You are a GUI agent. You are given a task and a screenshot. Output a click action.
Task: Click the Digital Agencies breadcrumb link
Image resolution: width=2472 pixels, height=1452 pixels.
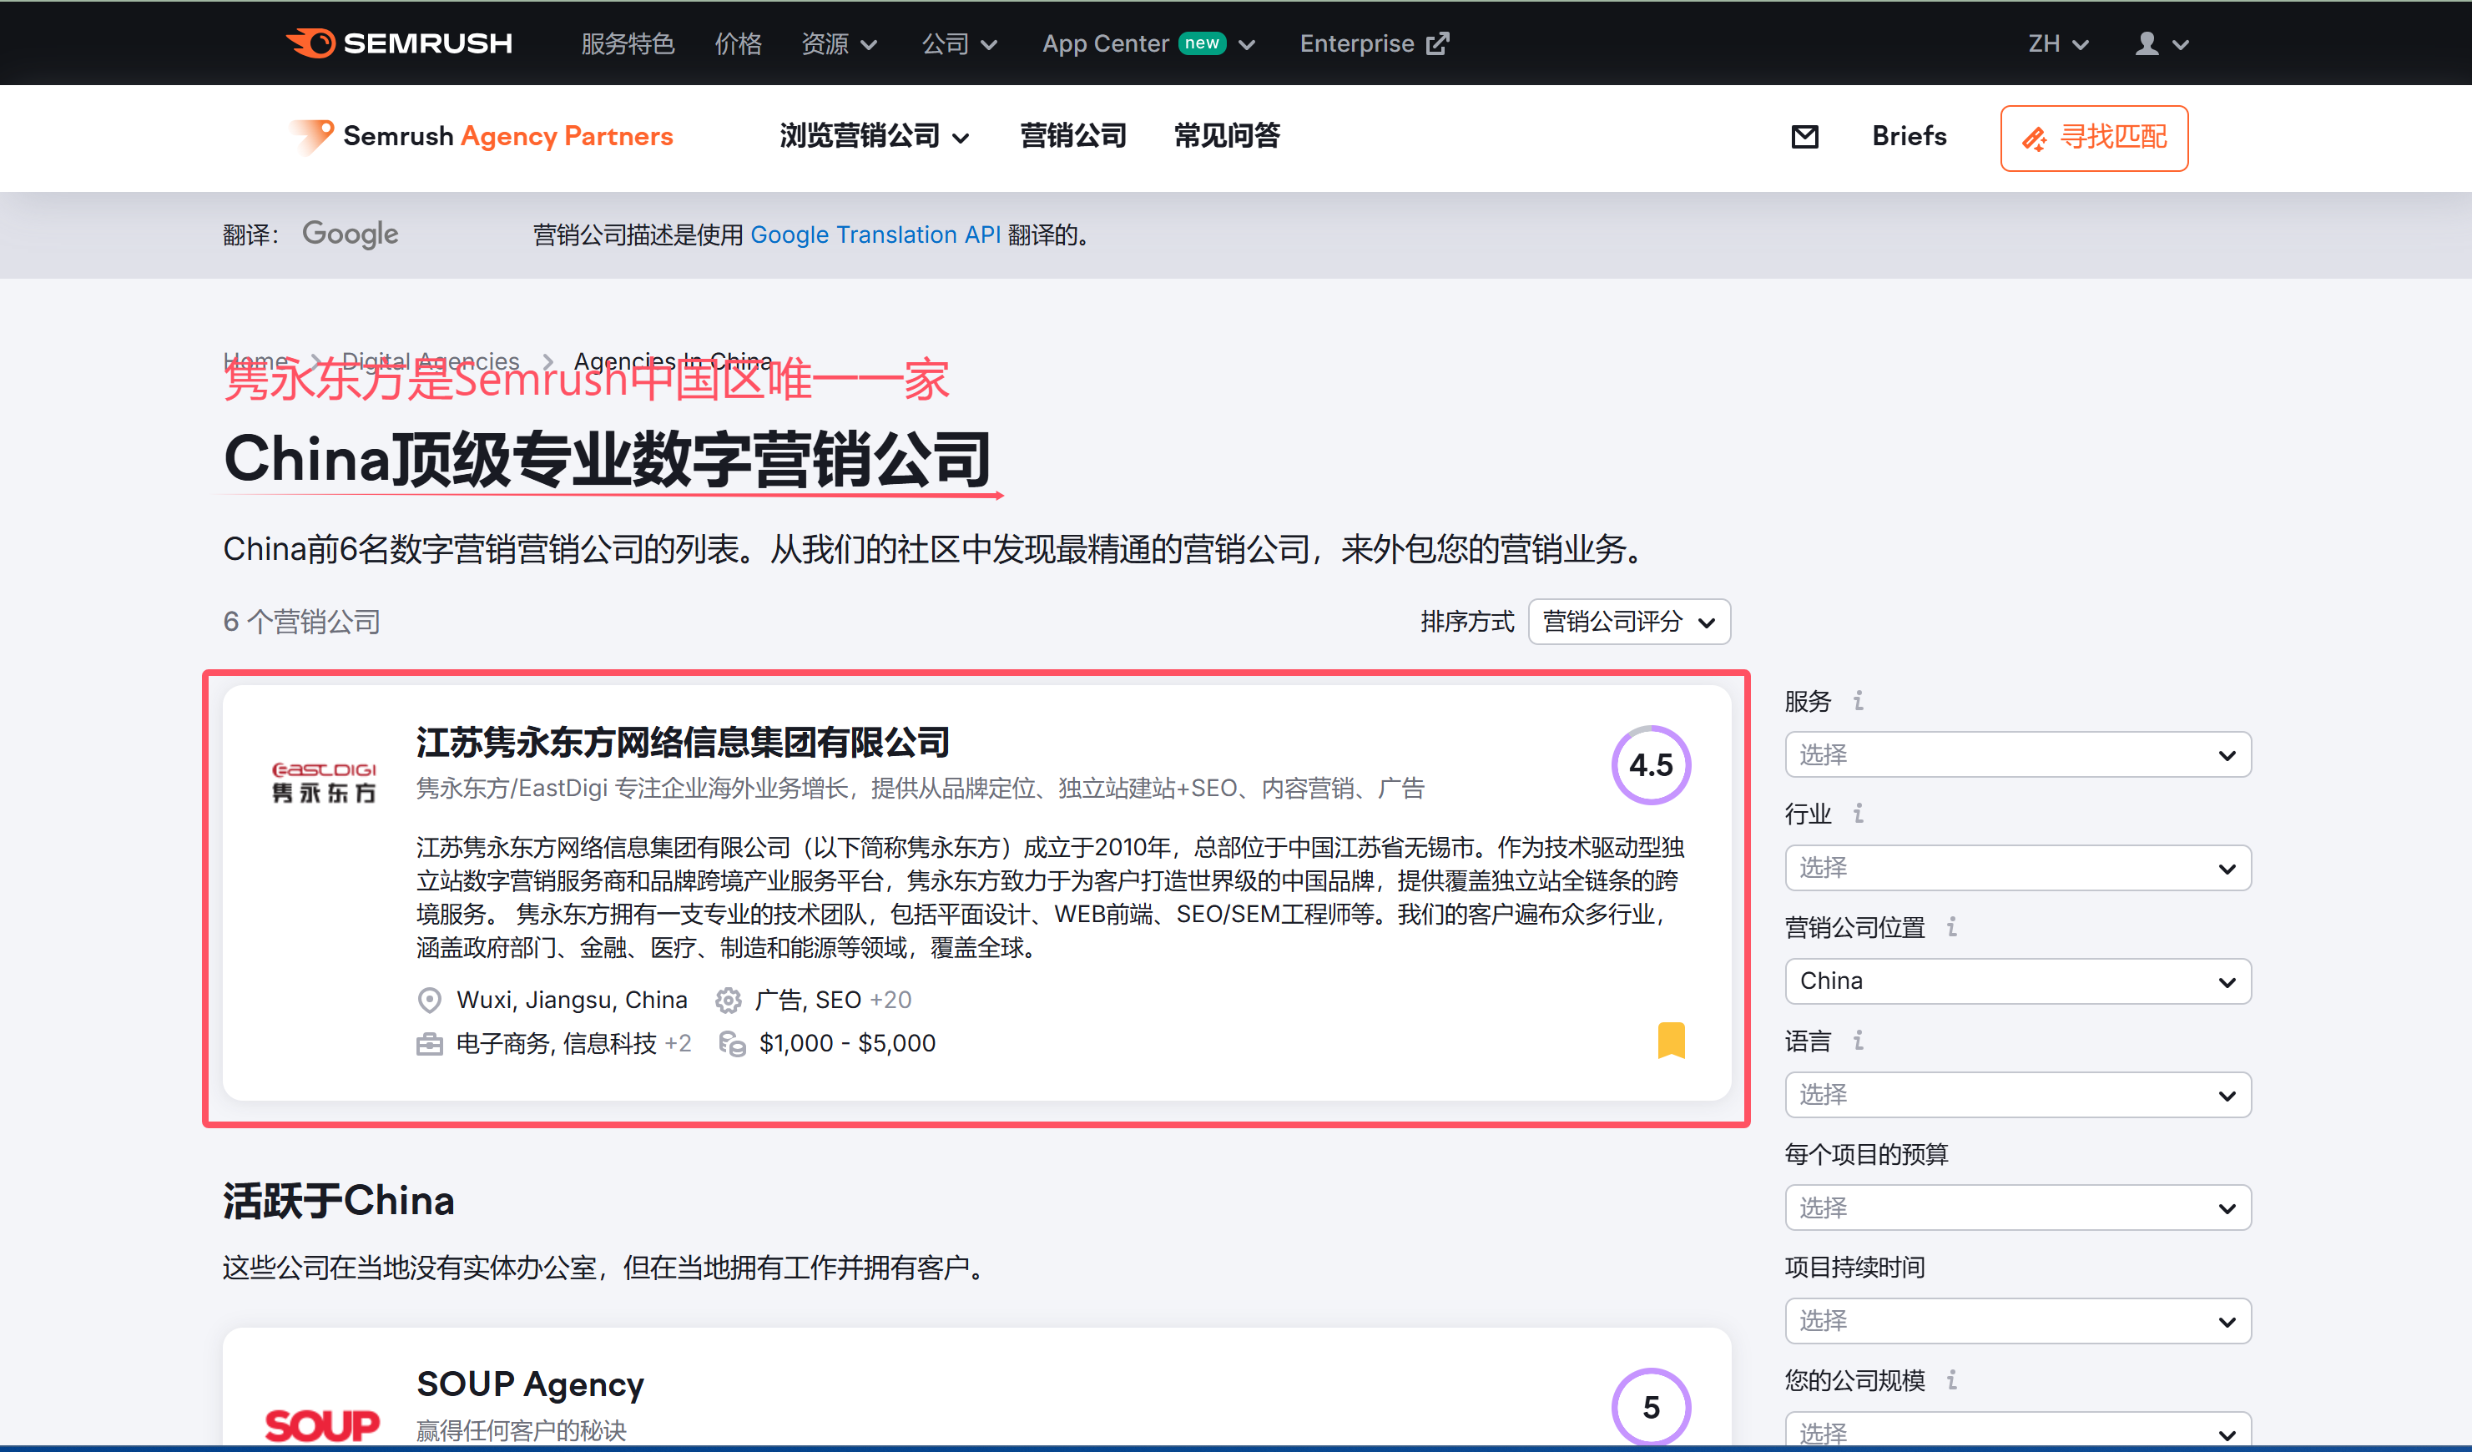pos(431,361)
